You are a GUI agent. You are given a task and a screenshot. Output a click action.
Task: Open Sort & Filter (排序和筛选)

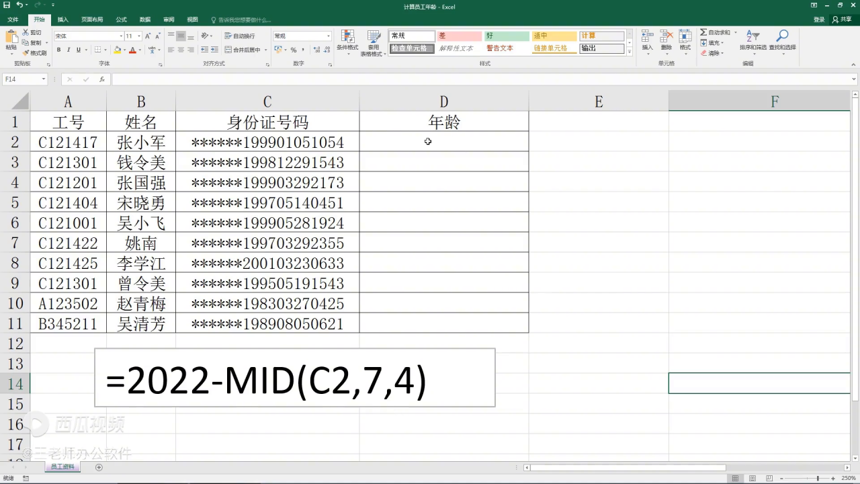click(x=752, y=40)
